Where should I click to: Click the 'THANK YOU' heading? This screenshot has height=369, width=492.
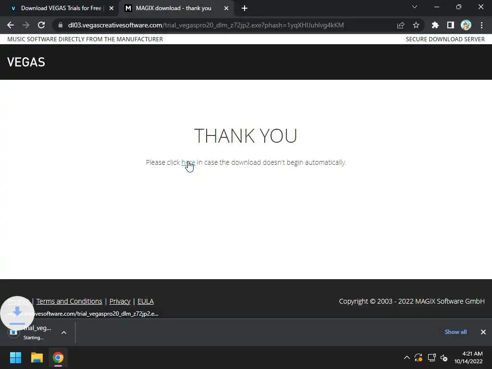click(246, 135)
